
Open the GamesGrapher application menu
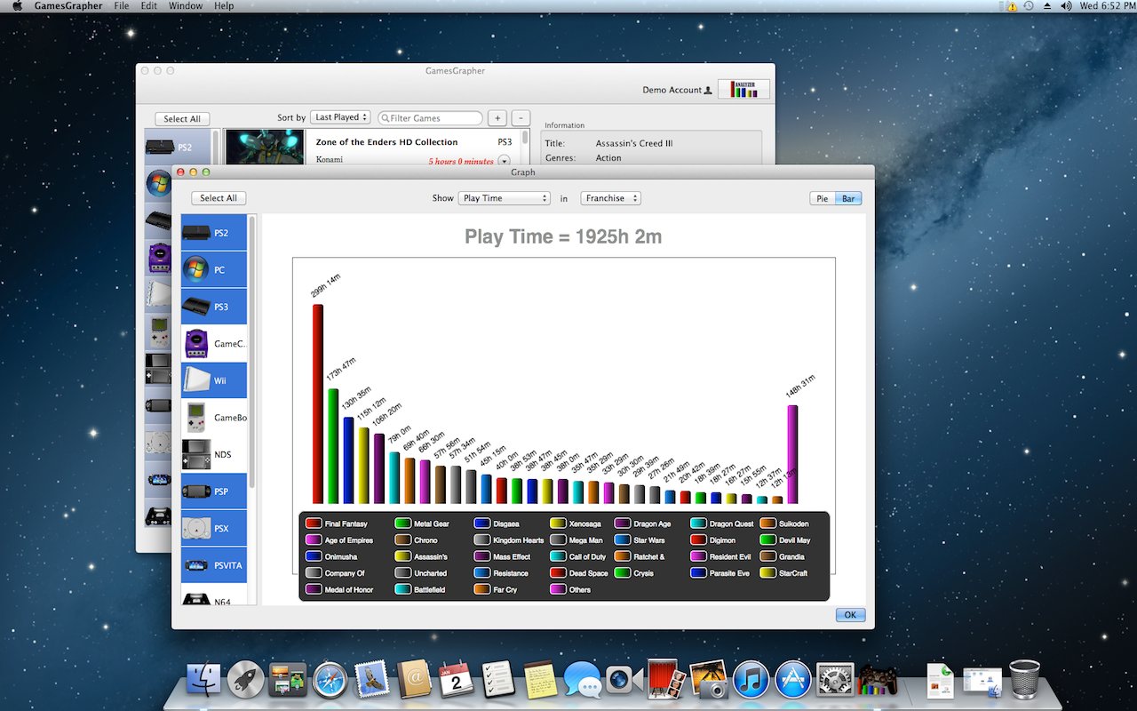68,6
